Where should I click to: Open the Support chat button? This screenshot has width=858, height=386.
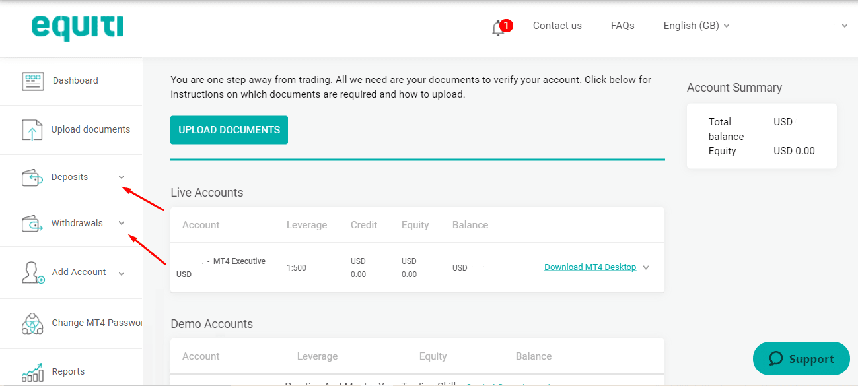[801, 359]
